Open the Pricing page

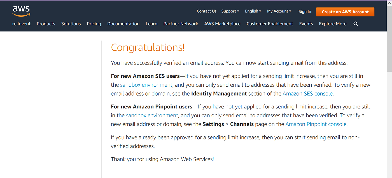pos(94,24)
